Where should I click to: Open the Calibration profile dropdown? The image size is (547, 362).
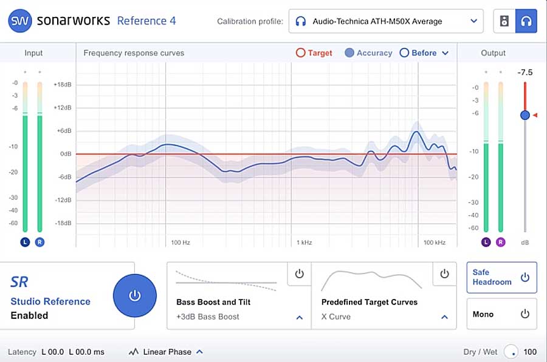pyautogui.click(x=386, y=21)
